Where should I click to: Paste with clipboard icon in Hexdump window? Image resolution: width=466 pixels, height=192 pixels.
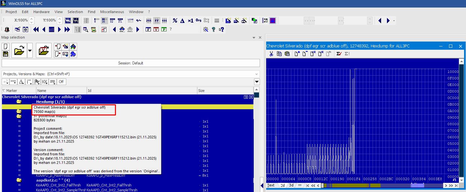click(x=287, y=54)
